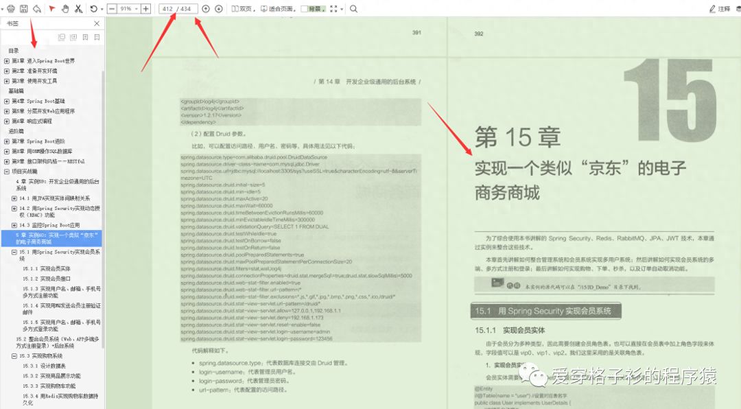Viewport: 741px width, 409px height.
Task: Zoom out with the minus button
Action: (112, 8)
